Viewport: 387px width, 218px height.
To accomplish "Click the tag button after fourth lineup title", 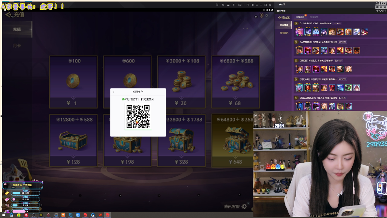I will click(x=342, y=79).
